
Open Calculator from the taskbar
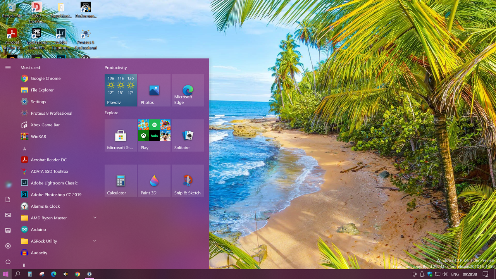pos(29,274)
